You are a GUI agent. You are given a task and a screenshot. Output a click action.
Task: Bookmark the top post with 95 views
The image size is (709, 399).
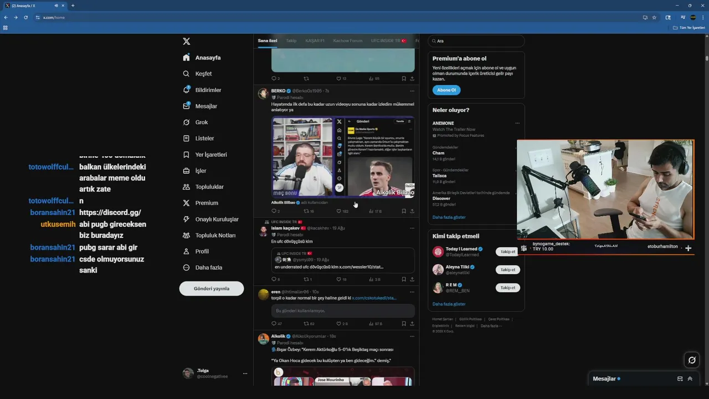[404, 79]
